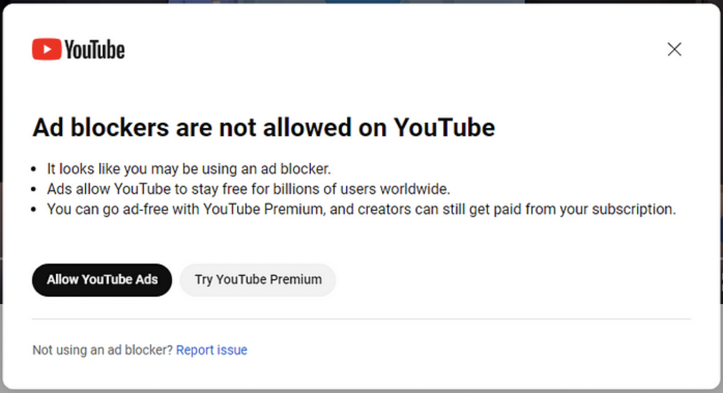Click the heading Ad blockers are not allowed
The image size is (723, 393).
coord(264,127)
